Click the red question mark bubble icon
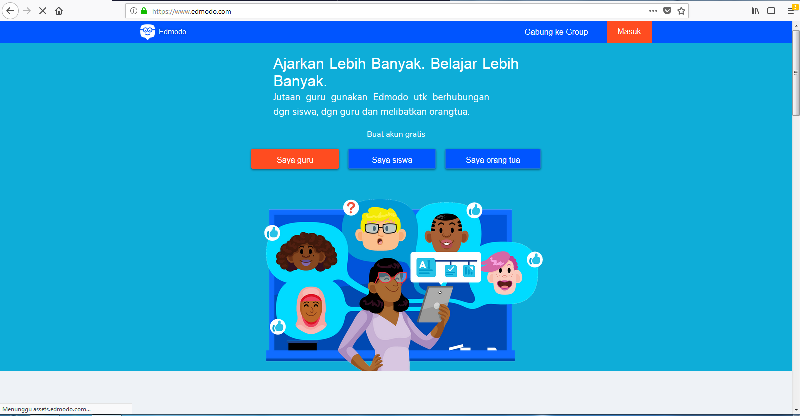800x416 pixels. coord(351,207)
